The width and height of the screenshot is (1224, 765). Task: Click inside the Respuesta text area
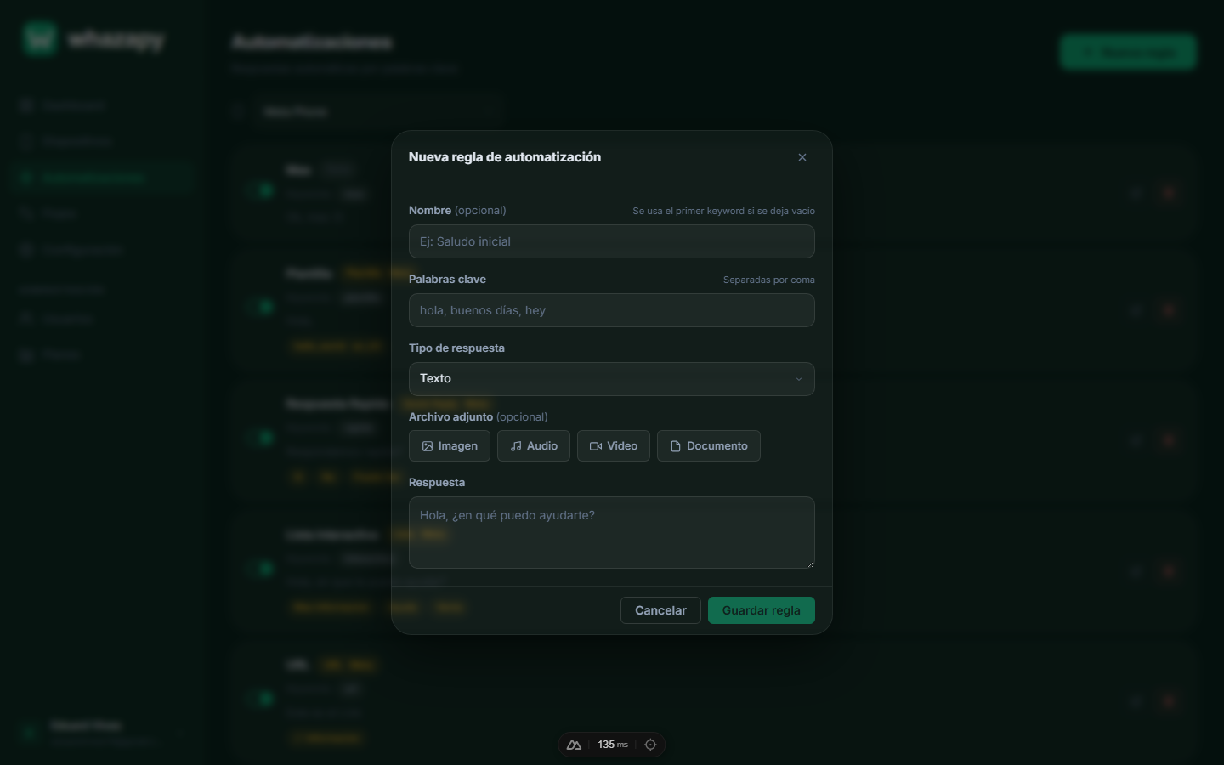click(x=612, y=533)
